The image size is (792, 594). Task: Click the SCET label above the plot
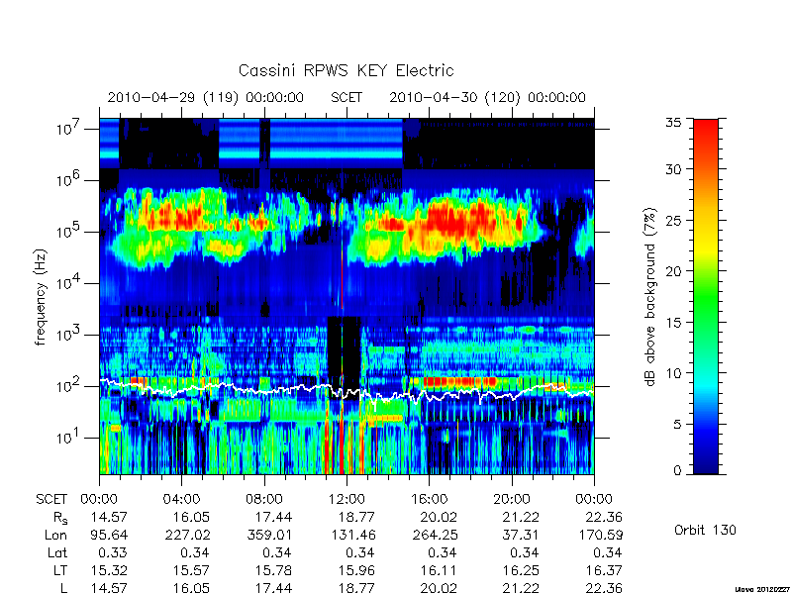click(346, 97)
